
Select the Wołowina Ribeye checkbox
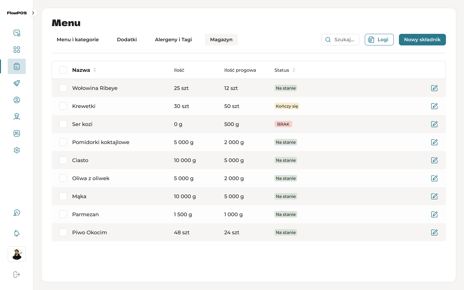[63, 88]
